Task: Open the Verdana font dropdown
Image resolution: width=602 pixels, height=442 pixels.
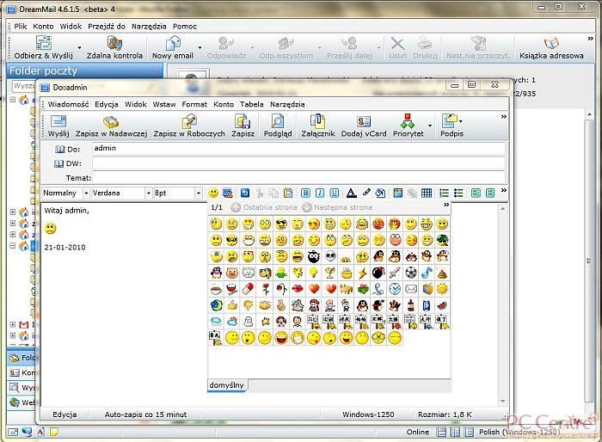Action: (x=148, y=193)
